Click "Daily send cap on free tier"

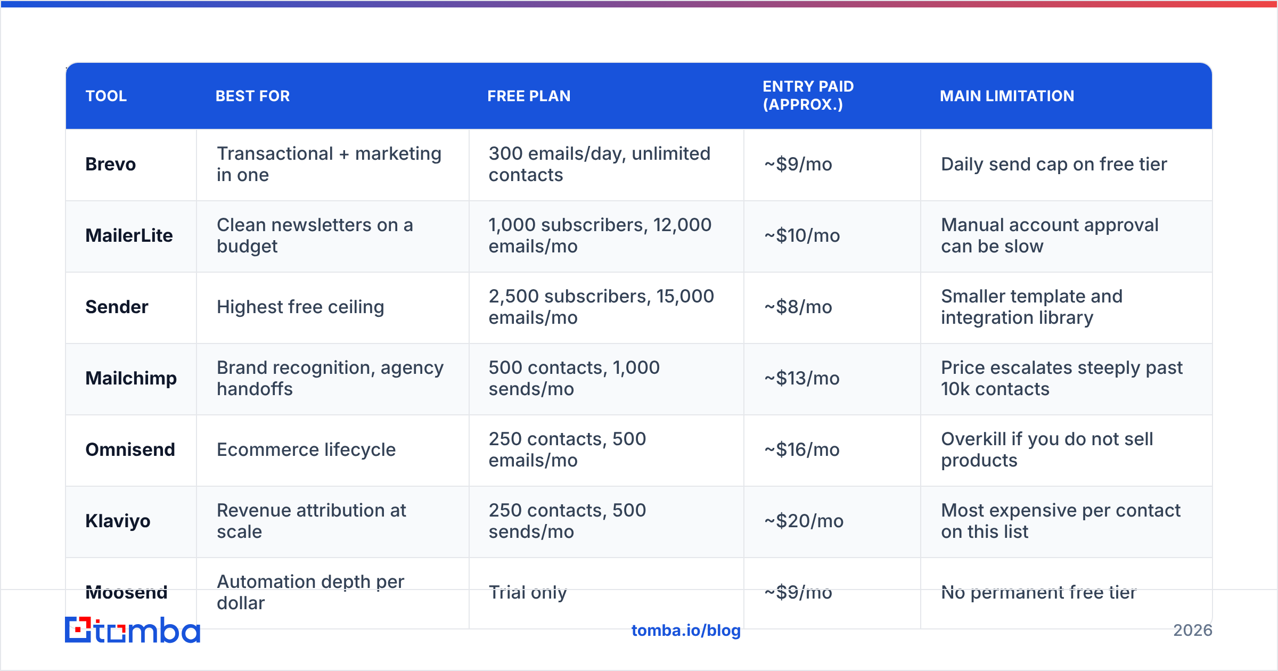pyautogui.click(x=1054, y=164)
